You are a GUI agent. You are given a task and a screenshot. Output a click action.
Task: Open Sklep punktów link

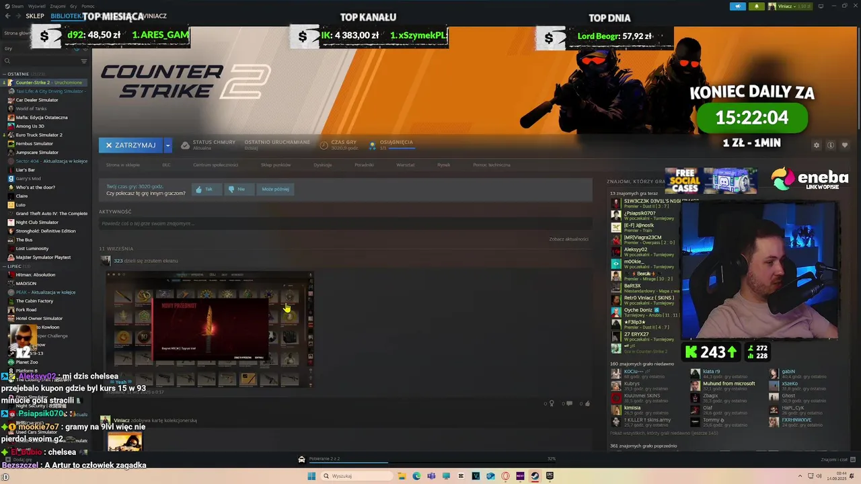(276, 165)
